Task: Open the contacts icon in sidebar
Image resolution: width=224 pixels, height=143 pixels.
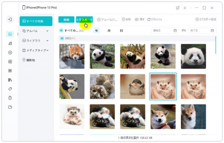Action: tap(10, 62)
